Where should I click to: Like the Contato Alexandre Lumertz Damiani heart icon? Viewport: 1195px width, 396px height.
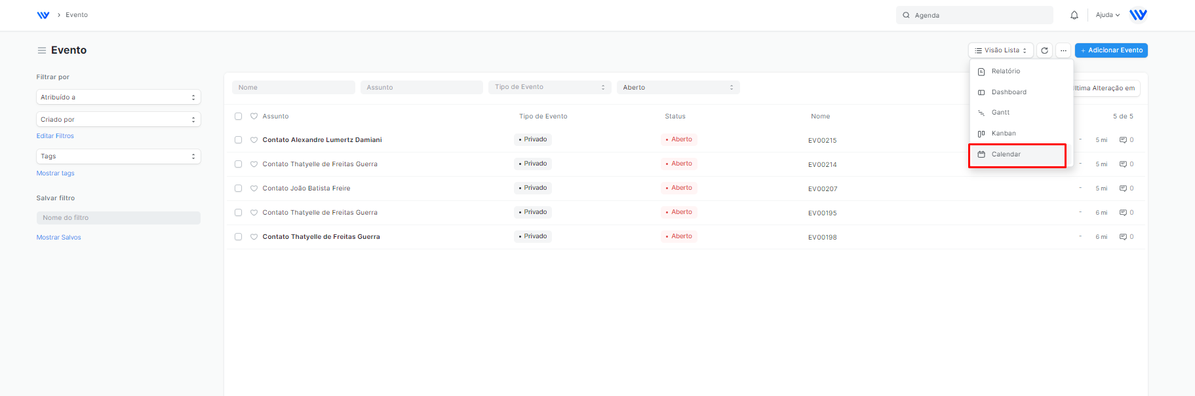(254, 140)
